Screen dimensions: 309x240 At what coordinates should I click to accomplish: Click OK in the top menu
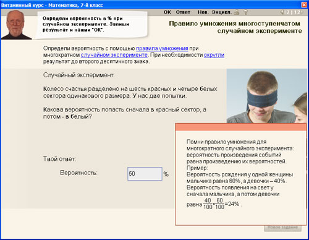click(x=167, y=12)
